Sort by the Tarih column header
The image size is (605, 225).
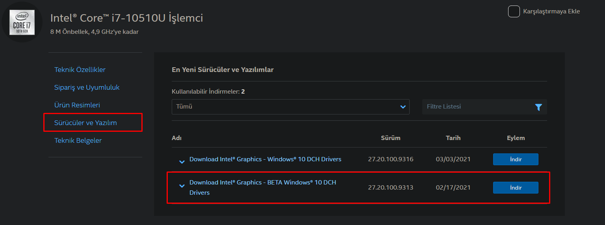click(453, 138)
